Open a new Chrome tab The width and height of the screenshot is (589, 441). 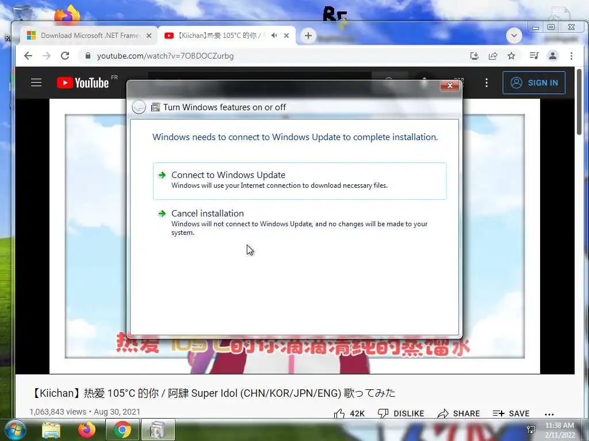(308, 36)
